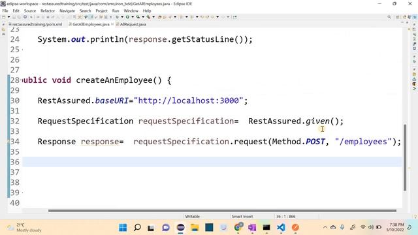Click the New Java Class icon
Image resolution: width=418 pixels, height=235 pixels.
(165, 17)
